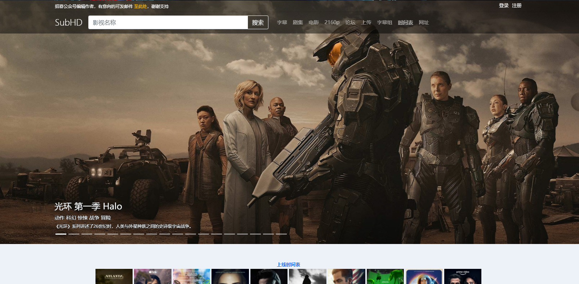Click the Halo genre line 动作 科幻 惊悚 战争 冒险
Image resolution: width=579 pixels, height=284 pixels.
[83, 218]
